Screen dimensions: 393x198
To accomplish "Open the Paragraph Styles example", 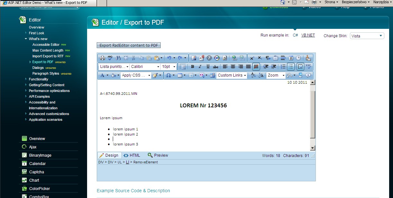I will click(46, 73).
